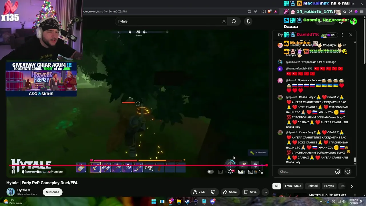Toggle closed captions CC button
The height and width of the screenshot is (206, 366).
[220, 172]
